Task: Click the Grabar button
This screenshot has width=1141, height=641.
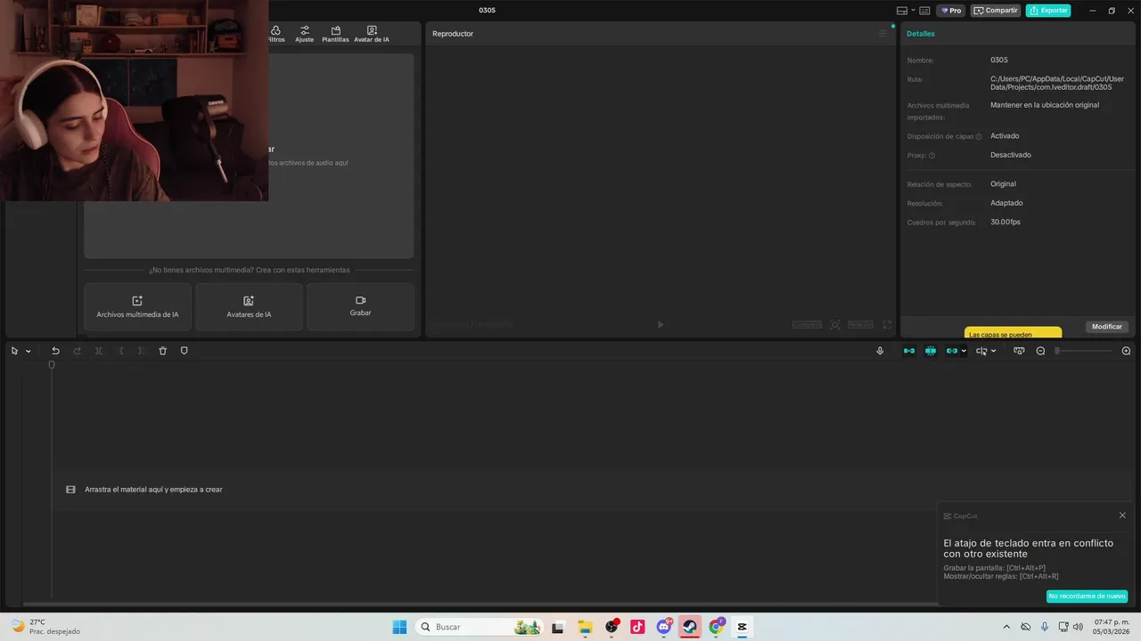Action: pos(360,306)
